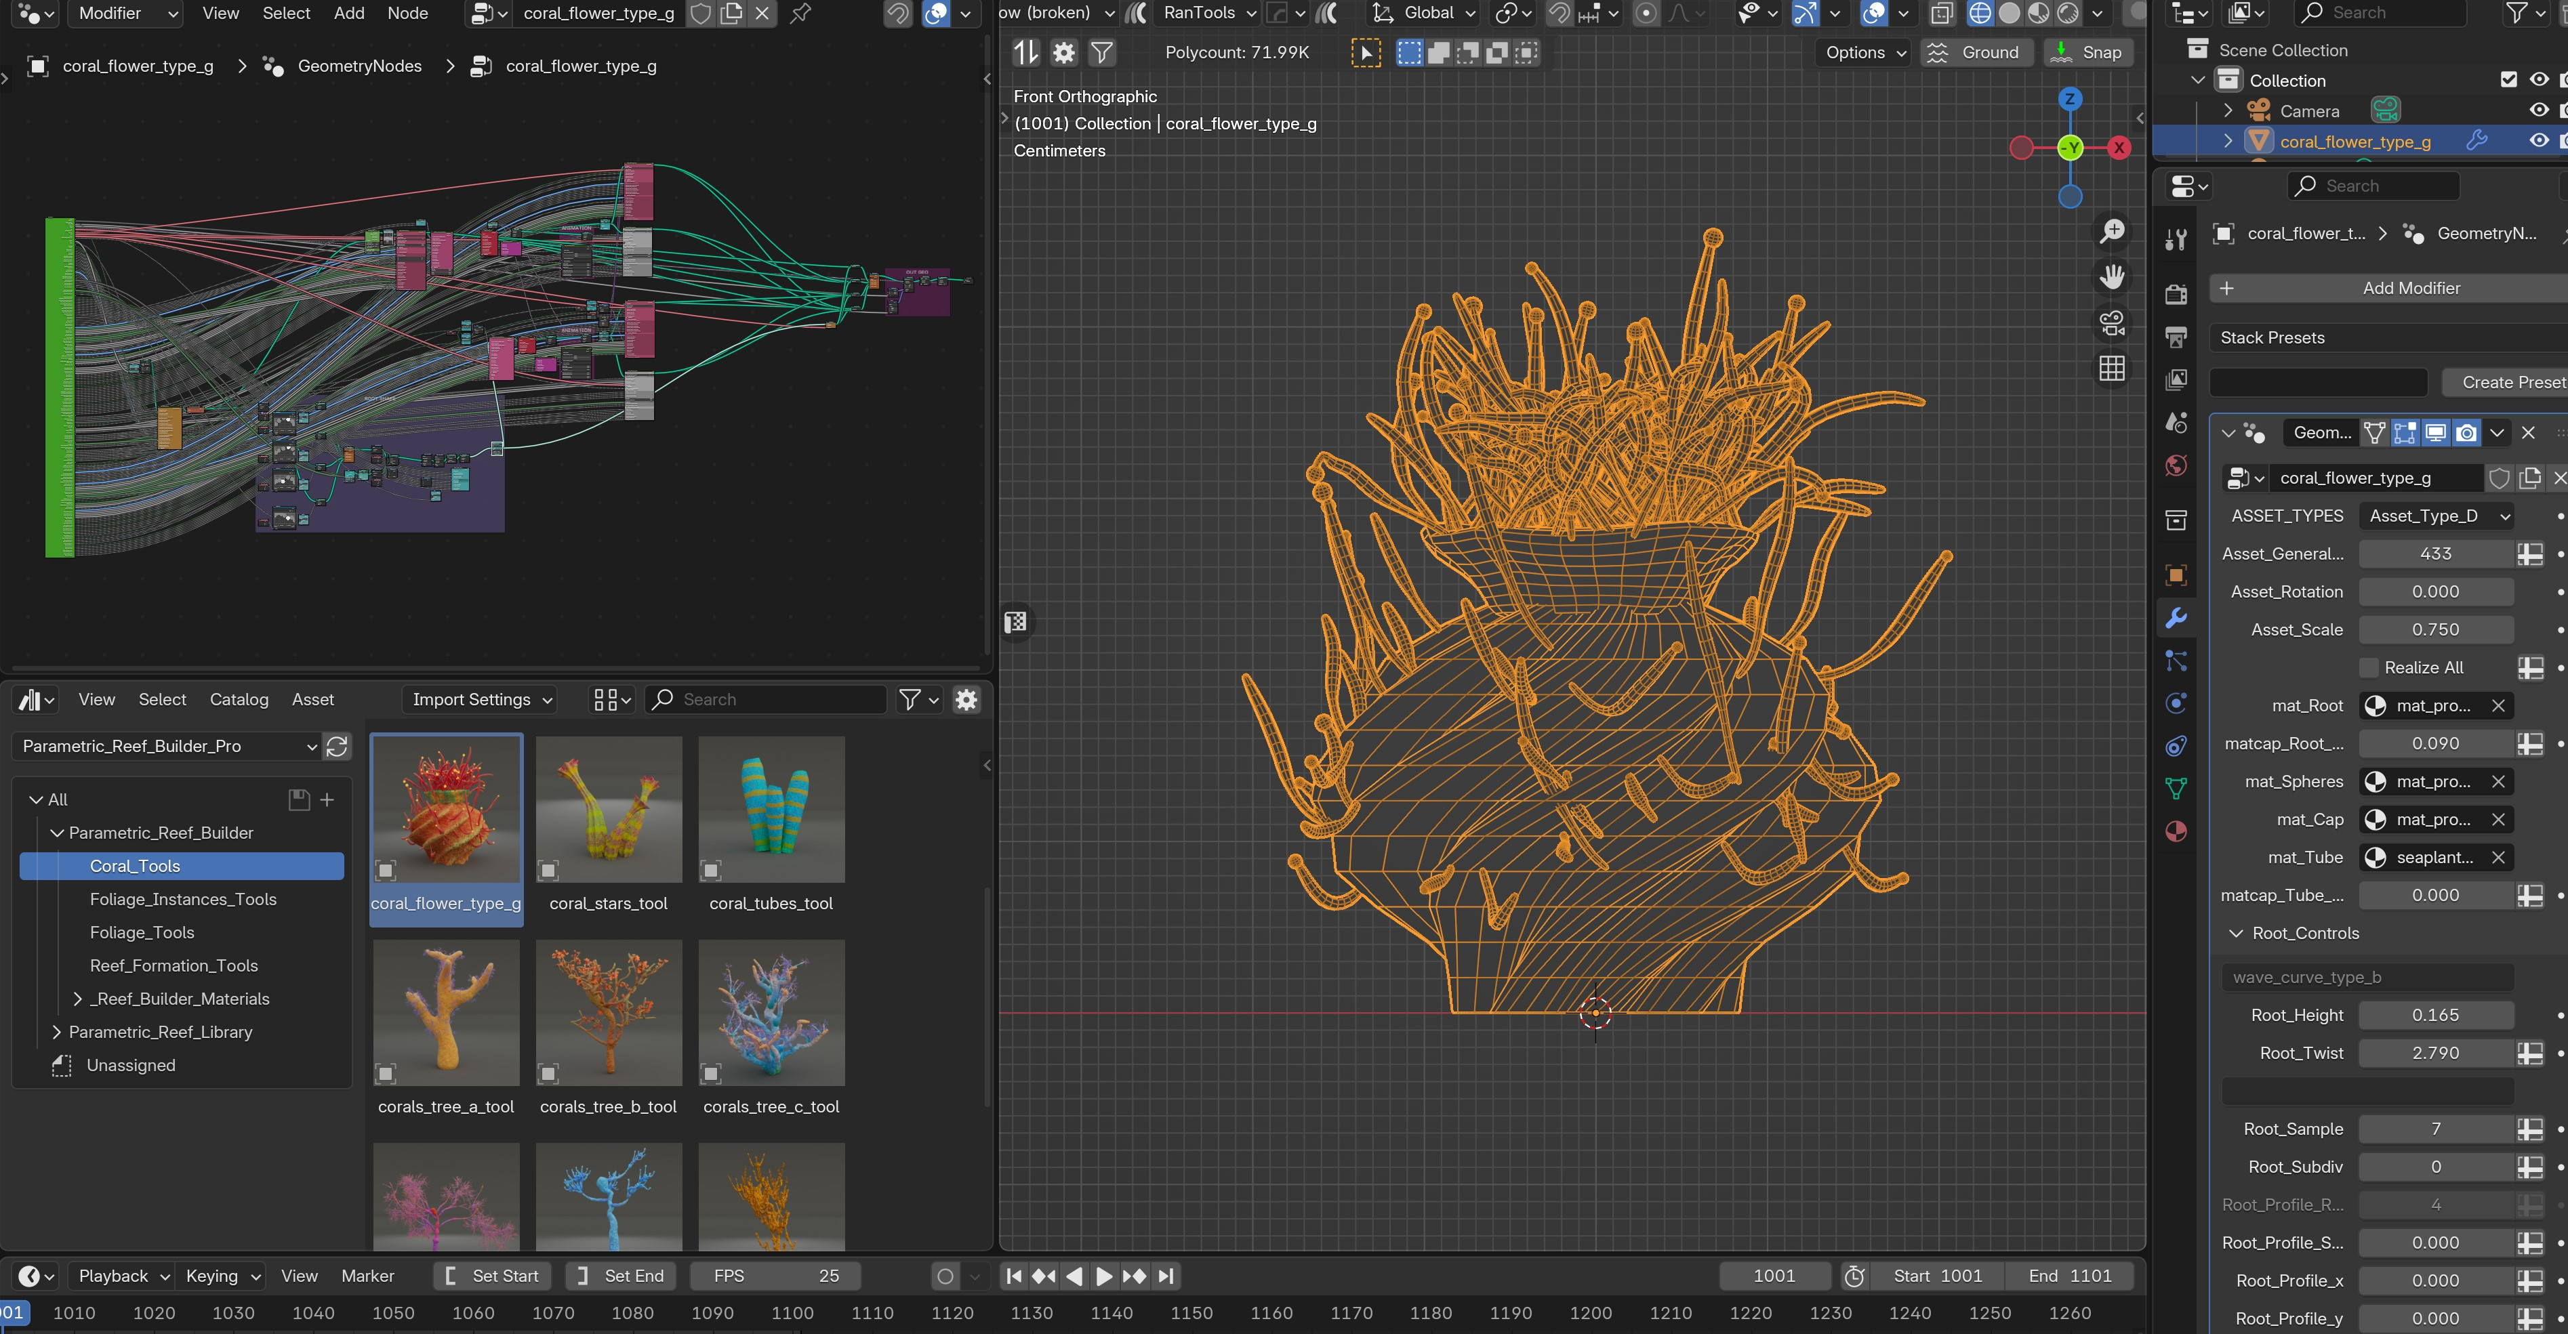Click the Set Start button
This screenshot has width=2568, height=1334.
click(x=493, y=1276)
